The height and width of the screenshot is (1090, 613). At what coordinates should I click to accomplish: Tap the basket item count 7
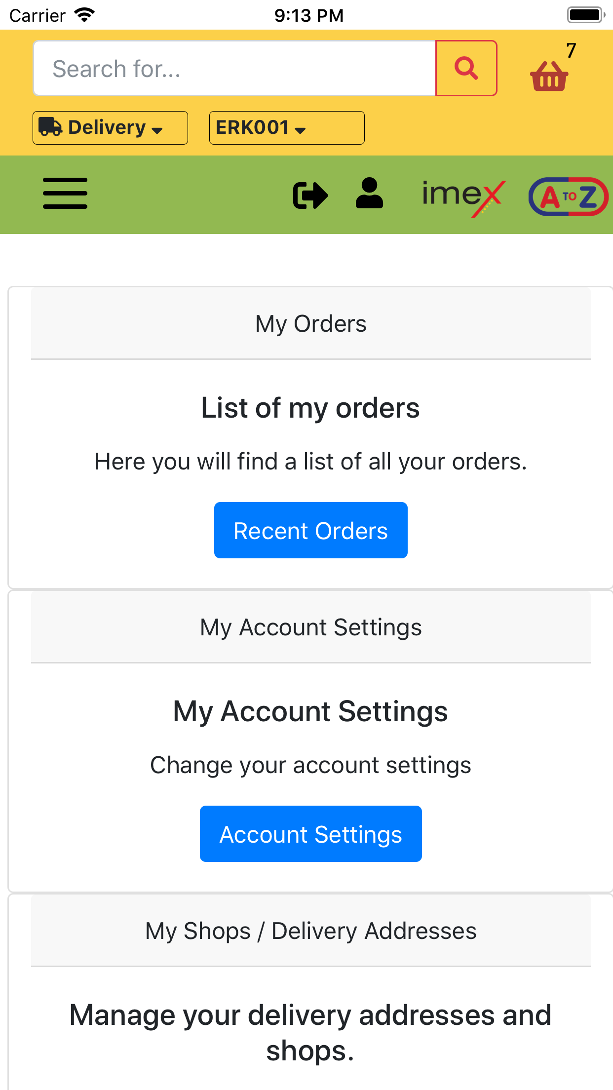pos(571,50)
